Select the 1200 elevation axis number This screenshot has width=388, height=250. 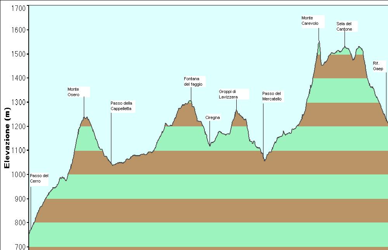(x=19, y=127)
